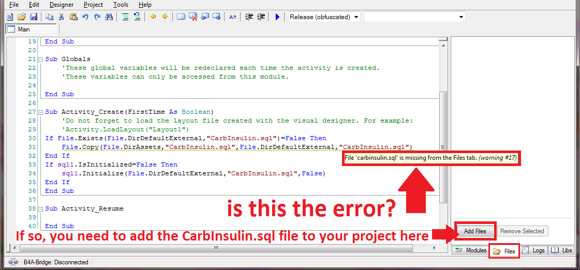Decrease the indent of the selected lines
The height and width of the screenshot is (270, 580).
[249, 17]
